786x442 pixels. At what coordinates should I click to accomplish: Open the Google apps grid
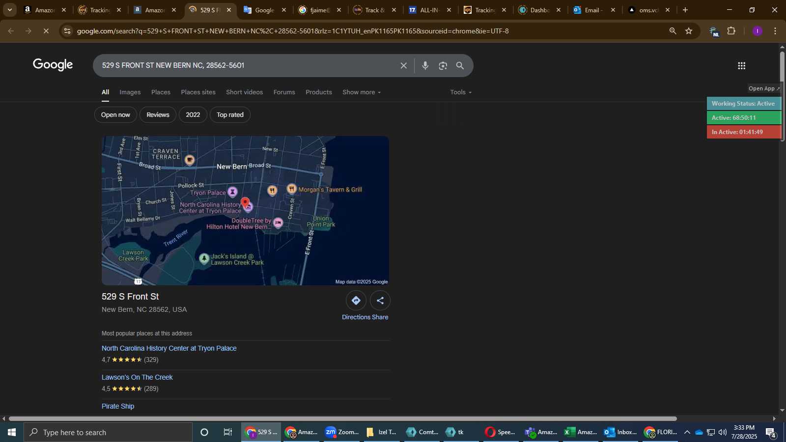tap(742, 66)
